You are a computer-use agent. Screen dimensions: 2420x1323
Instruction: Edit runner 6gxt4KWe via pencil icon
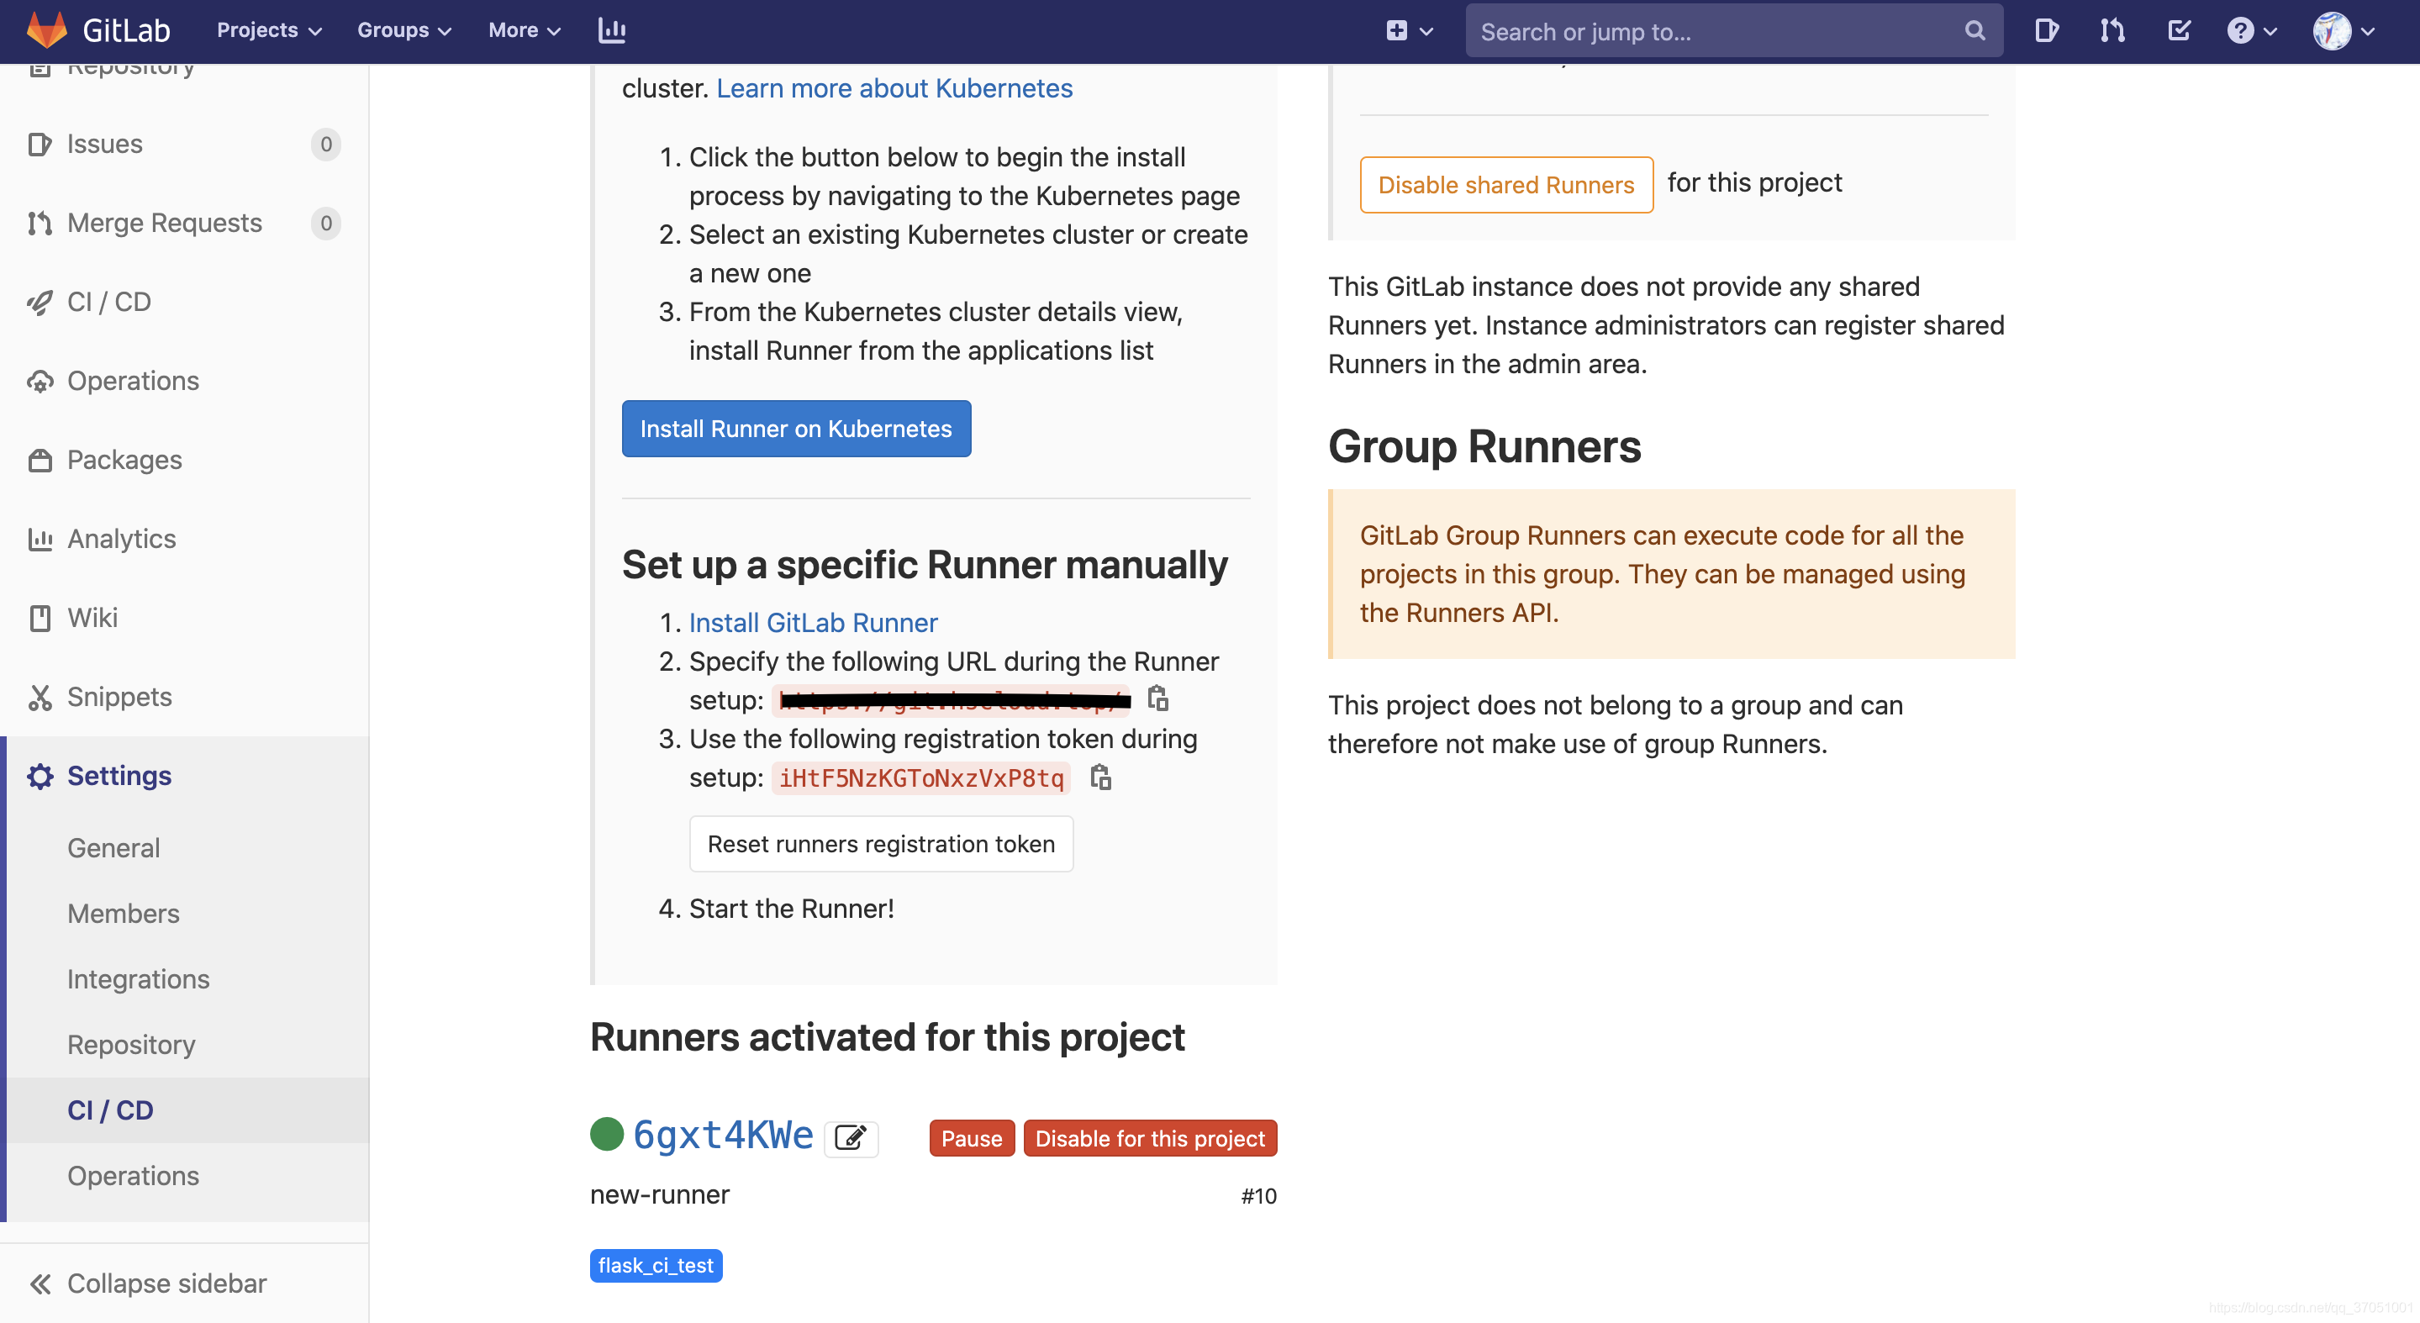(x=851, y=1138)
